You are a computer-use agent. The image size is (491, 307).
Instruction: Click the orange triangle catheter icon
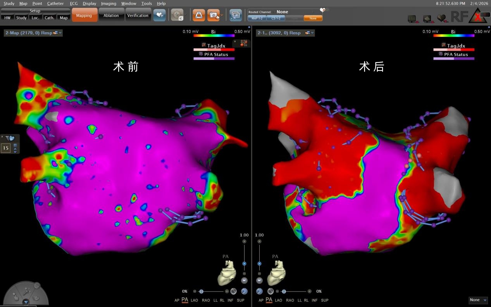(198, 16)
